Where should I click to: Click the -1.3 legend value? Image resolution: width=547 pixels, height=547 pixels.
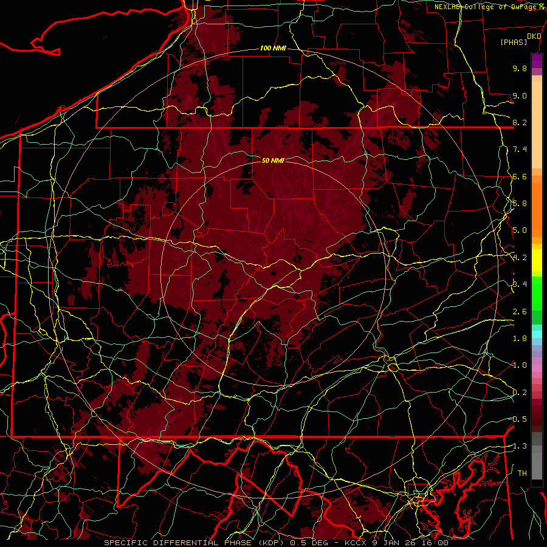(520, 446)
